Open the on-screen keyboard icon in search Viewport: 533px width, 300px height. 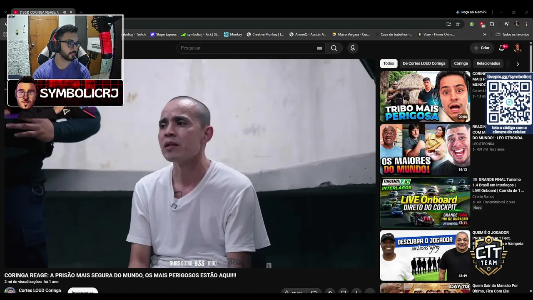coord(319,48)
